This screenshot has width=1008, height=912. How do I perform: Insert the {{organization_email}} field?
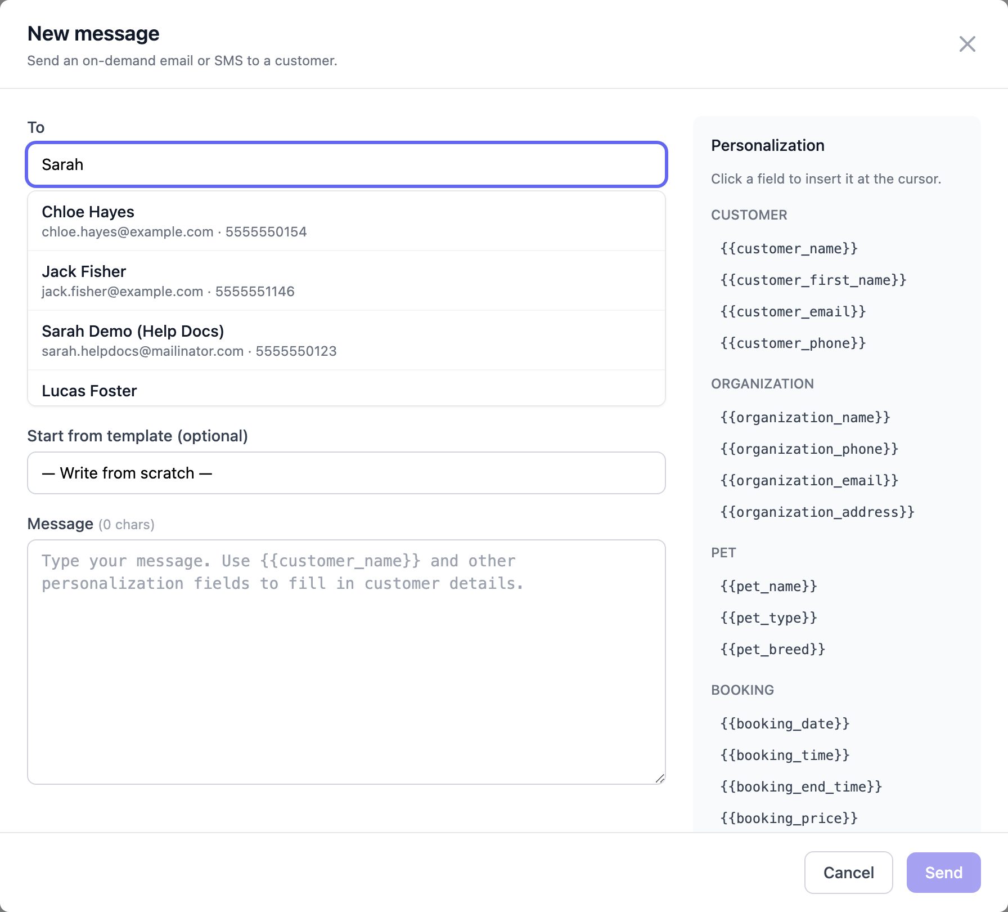pos(809,480)
